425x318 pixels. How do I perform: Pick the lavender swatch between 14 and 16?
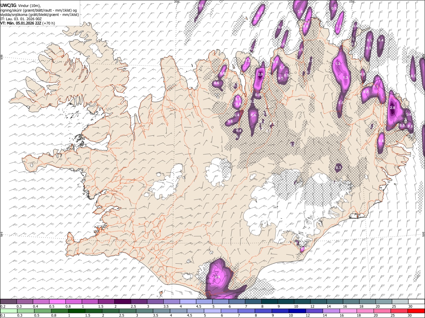[331, 311]
